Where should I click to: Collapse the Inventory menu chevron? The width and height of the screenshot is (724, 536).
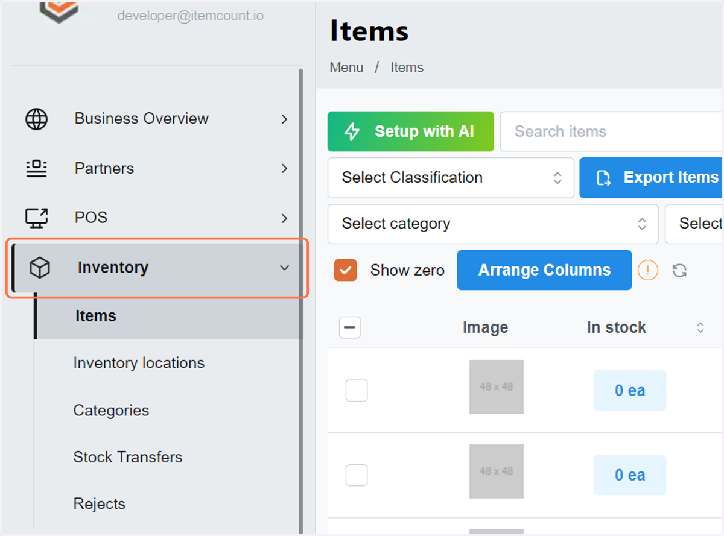pyautogui.click(x=284, y=268)
